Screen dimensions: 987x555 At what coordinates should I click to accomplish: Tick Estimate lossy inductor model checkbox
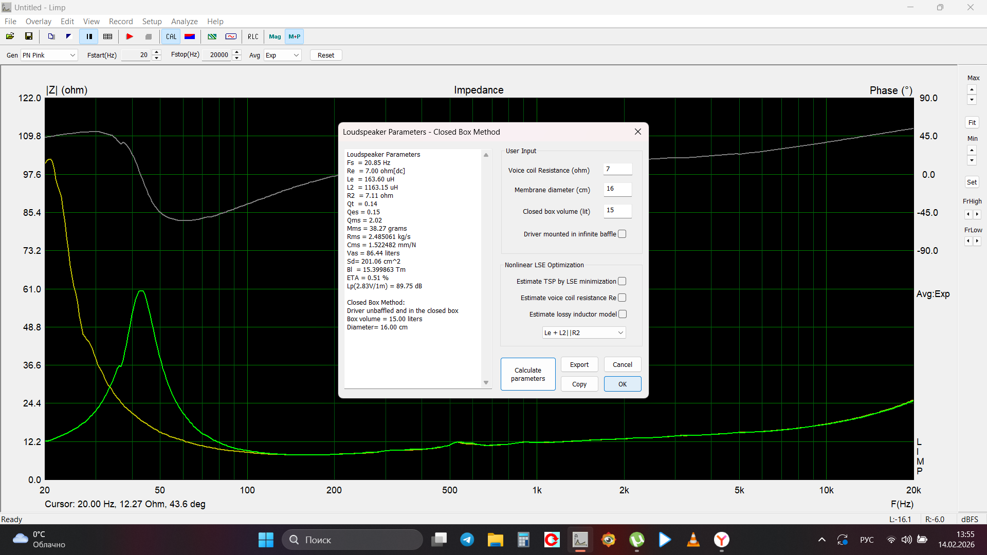[x=622, y=314]
